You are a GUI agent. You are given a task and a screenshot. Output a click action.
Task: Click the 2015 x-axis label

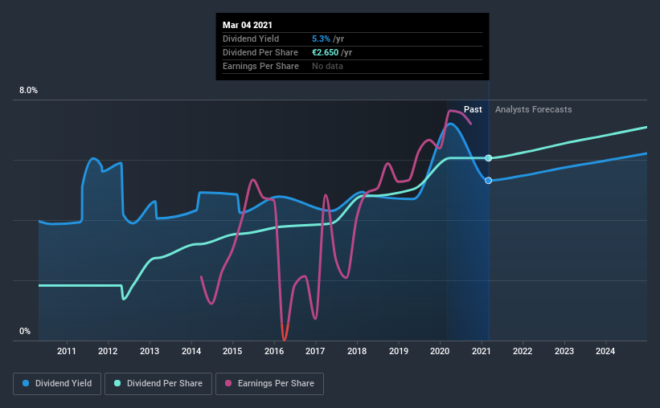232,351
